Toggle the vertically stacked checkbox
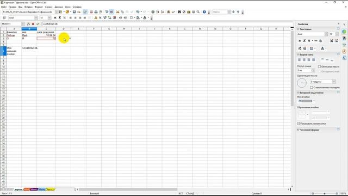The height and width of the screenshot is (196, 348). coord(312,87)
